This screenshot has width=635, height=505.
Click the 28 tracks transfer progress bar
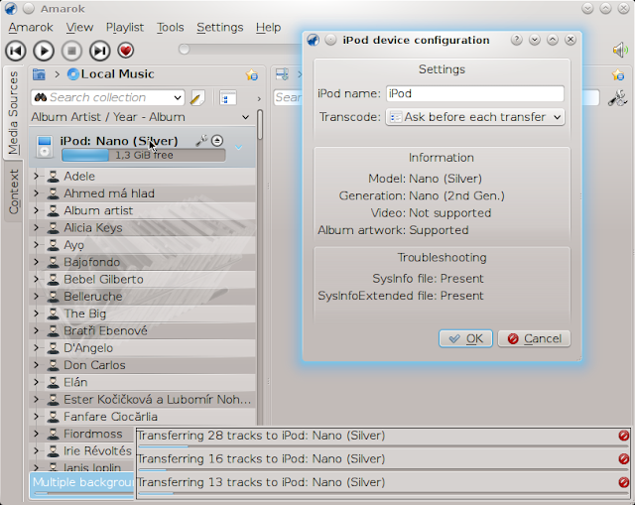click(x=383, y=446)
